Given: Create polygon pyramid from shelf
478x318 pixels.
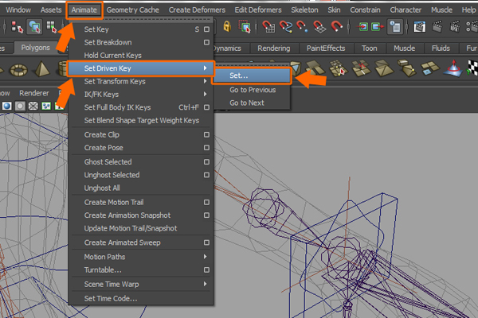Looking at the screenshot, I should [x=42, y=68].
